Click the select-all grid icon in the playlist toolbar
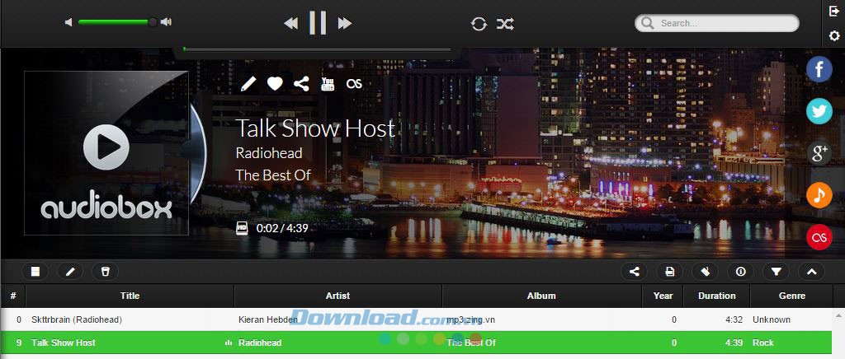 point(35,272)
